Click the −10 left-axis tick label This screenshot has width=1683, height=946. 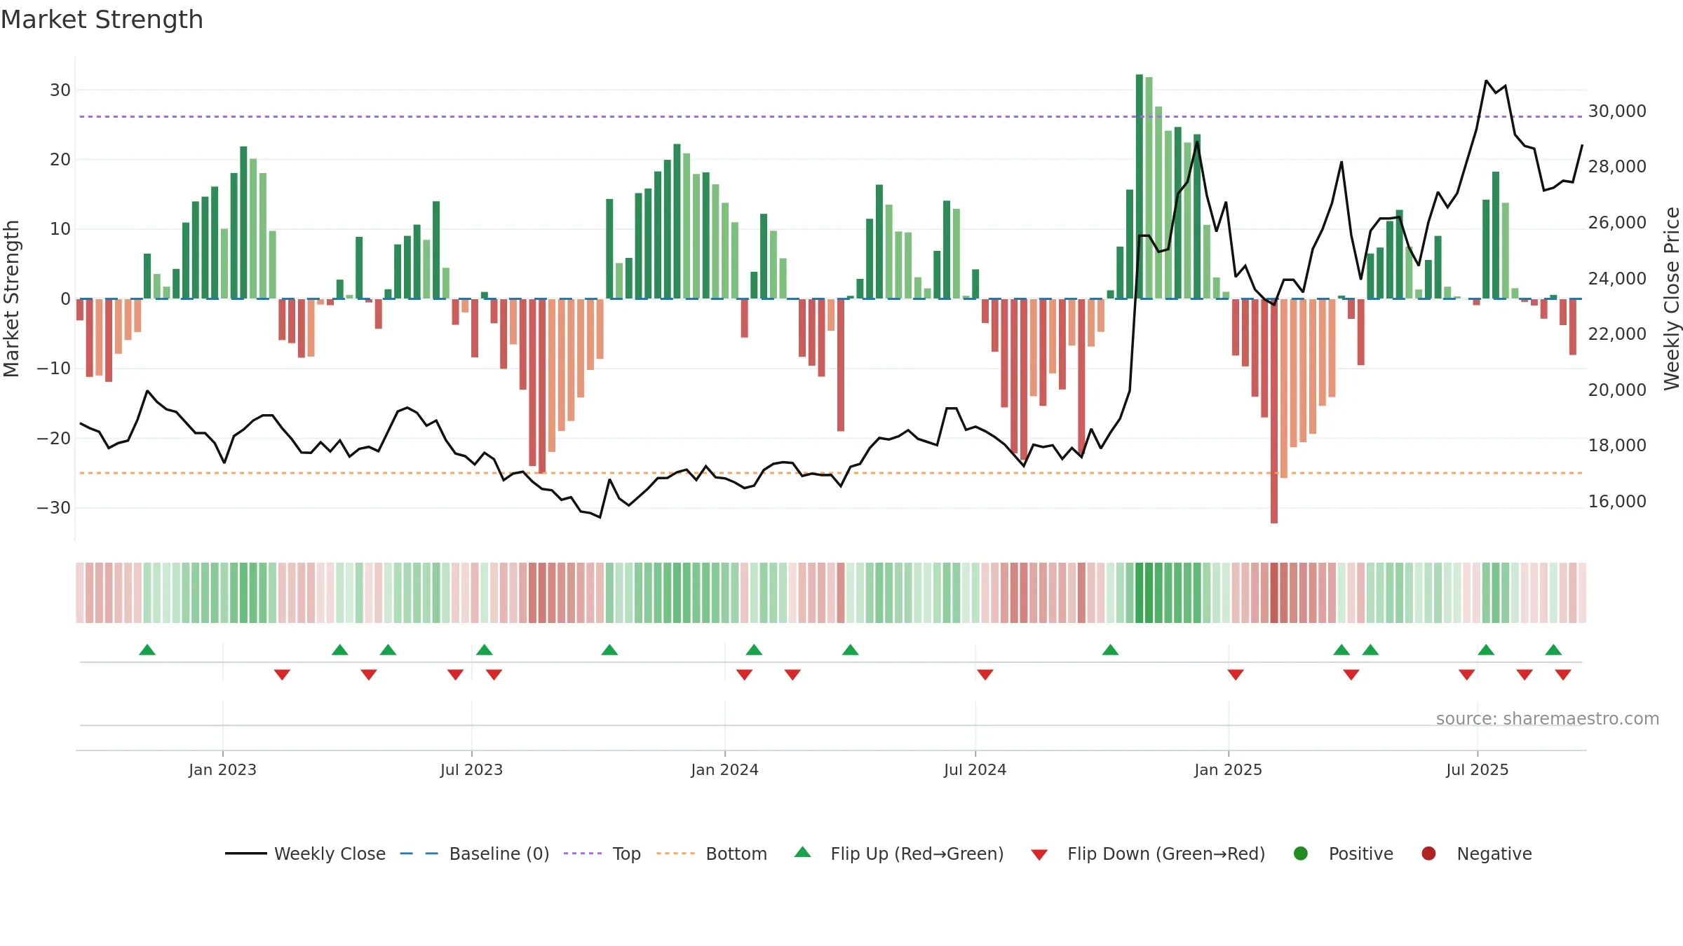point(54,368)
